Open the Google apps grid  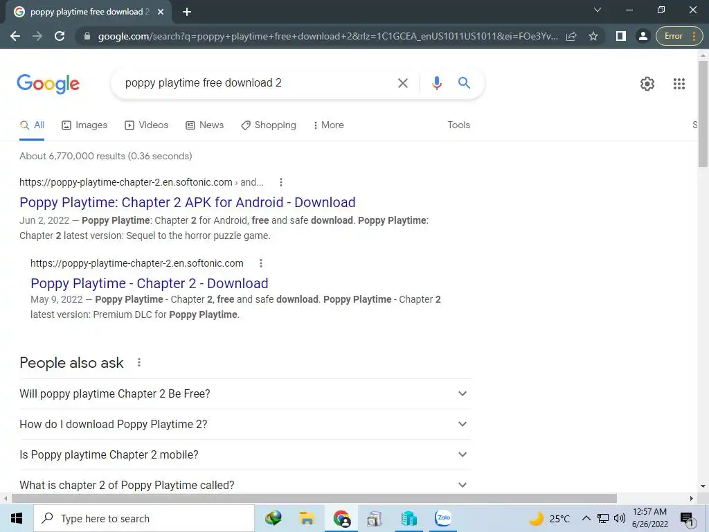pos(679,84)
